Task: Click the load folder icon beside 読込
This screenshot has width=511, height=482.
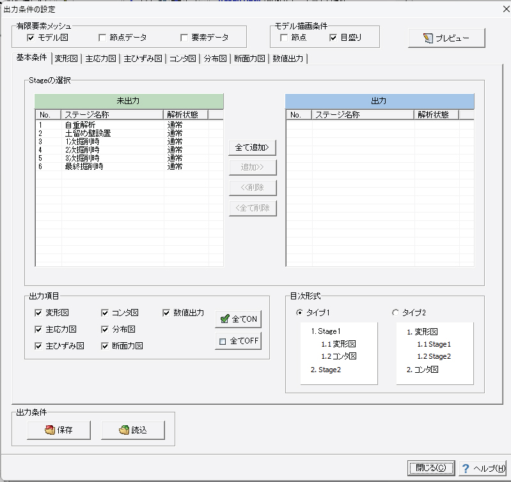Action: tap(124, 430)
